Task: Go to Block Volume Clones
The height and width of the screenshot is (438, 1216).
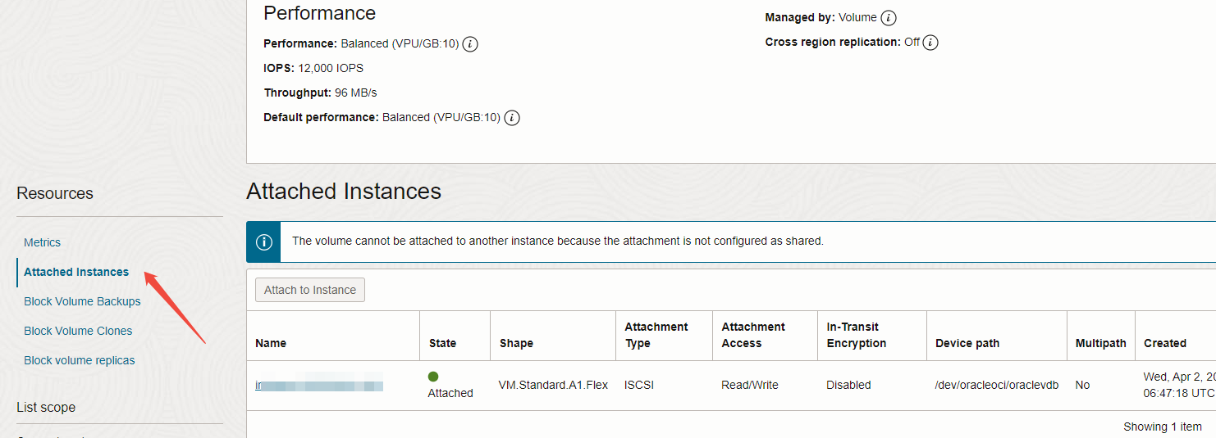Action: 78,331
